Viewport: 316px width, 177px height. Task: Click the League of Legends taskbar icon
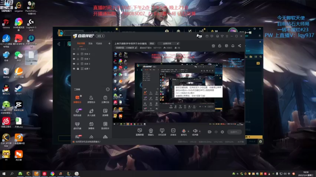coord(68,173)
